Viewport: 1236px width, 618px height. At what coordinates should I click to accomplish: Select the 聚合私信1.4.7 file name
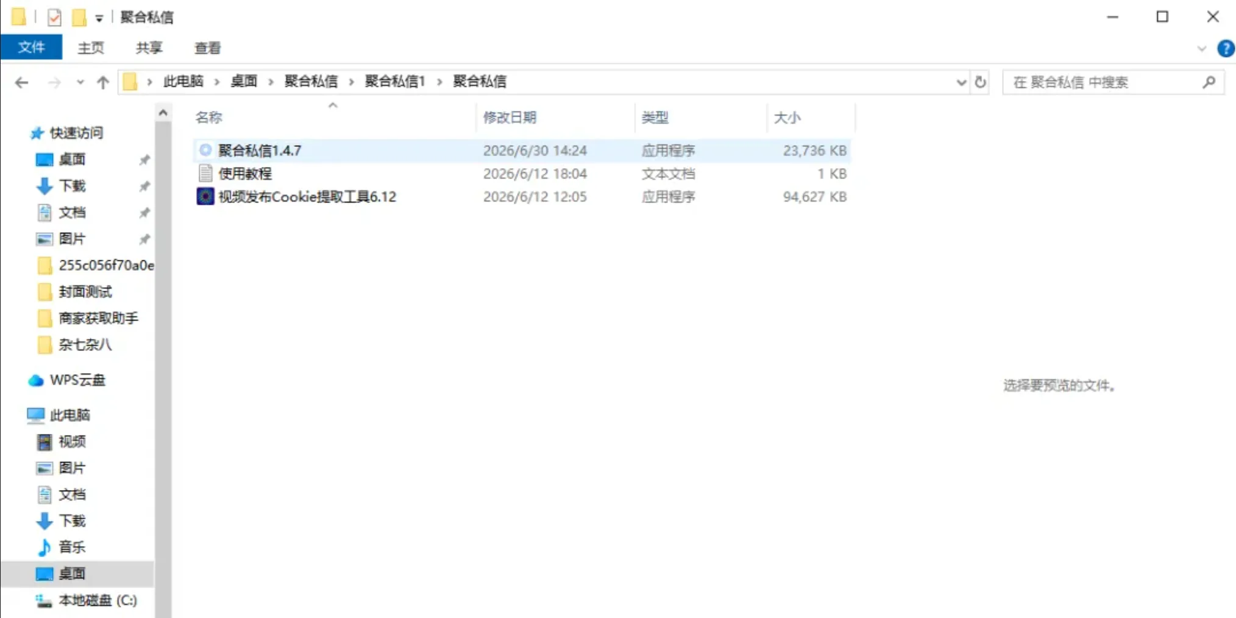[x=260, y=150]
